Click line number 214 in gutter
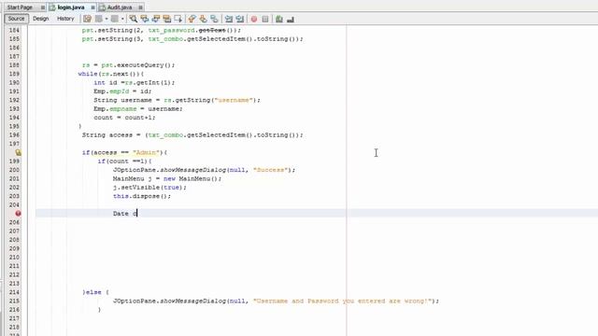The width and height of the screenshot is (598, 336). point(14,292)
